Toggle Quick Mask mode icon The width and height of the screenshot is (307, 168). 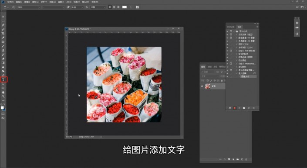pyautogui.click(x=3, y=114)
